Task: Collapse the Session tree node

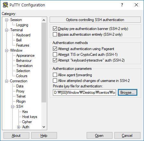Action: click(7, 20)
